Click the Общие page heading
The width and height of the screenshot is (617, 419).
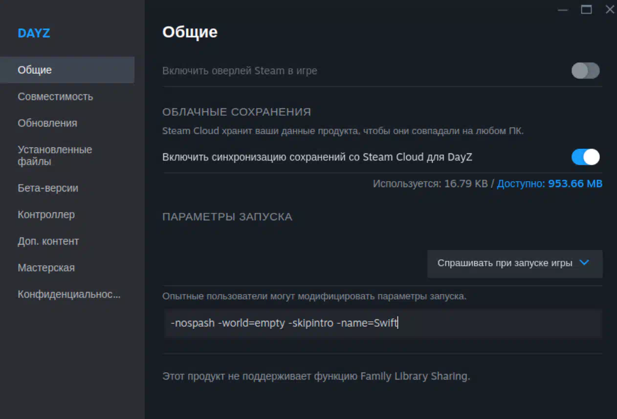click(190, 32)
